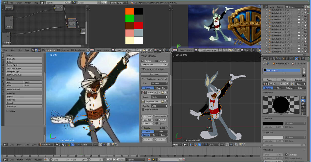Click the pin icon in the Properties breadcrumb
The width and height of the screenshot is (311, 162).
point(264,63)
